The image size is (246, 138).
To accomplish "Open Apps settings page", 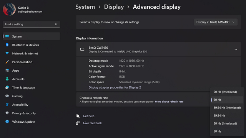I will tap(32, 71).
